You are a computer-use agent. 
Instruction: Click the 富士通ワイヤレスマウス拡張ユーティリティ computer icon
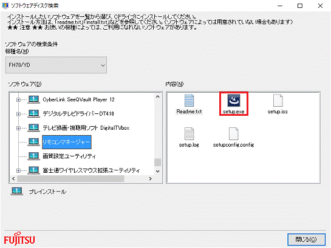pyautogui.click(x=33, y=170)
